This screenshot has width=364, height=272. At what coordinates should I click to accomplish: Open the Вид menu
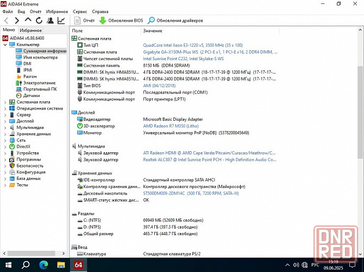21,11
